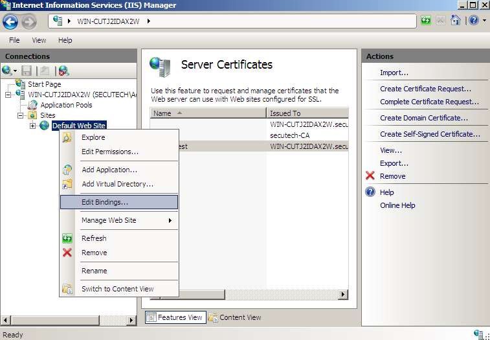490x340 pixels.
Task: Click the Switch to Content View icon
Action: [x=67, y=289]
